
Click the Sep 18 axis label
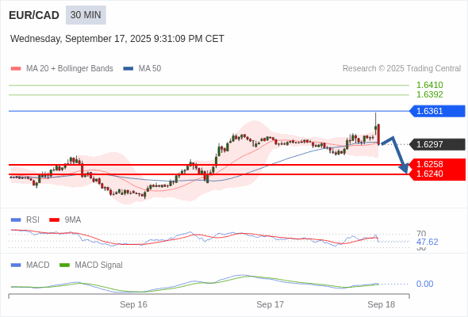click(x=382, y=304)
